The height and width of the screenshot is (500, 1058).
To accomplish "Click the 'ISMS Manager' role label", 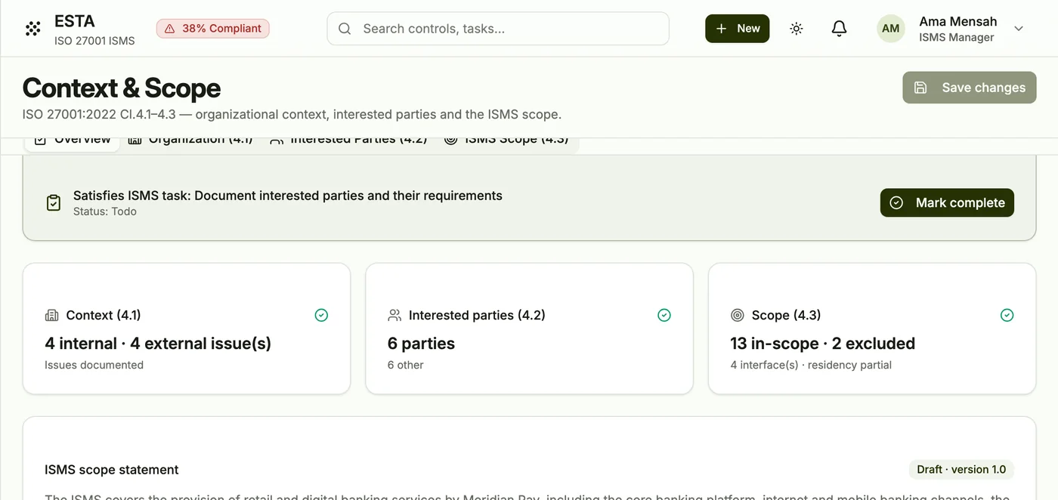I will 956,37.
